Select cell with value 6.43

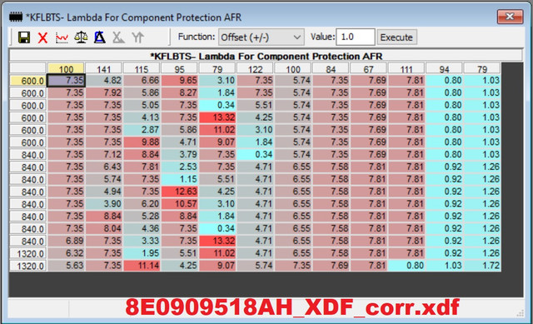(x=103, y=167)
